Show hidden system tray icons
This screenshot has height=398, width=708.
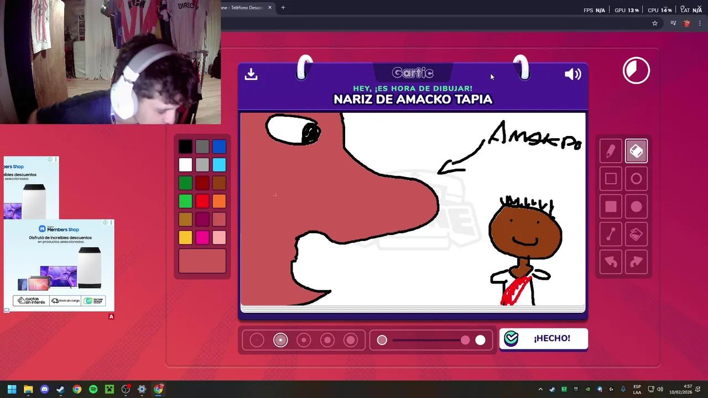[x=540, y=389]
